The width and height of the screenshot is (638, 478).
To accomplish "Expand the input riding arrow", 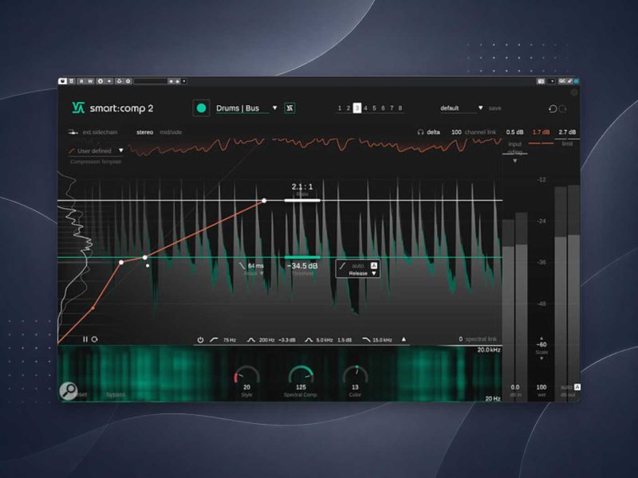I will 514,161.
